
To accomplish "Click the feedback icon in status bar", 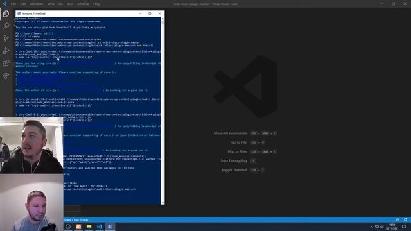I will [398, 219].
